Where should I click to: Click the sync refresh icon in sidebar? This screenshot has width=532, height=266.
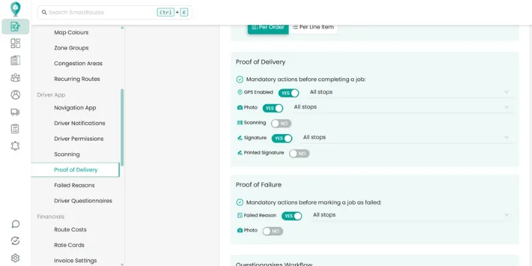15,241
